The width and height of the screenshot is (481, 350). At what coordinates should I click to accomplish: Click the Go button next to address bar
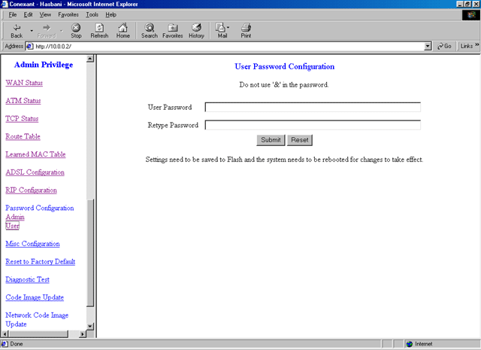coord(444,46)
